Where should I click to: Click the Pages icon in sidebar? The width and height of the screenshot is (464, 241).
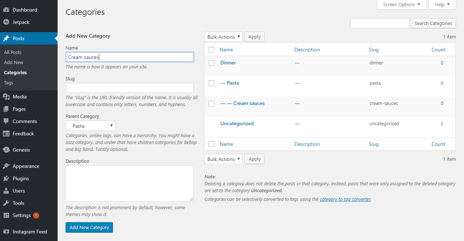click(6, 109)
